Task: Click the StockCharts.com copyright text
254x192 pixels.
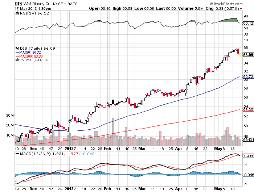Action: [226, 4]
